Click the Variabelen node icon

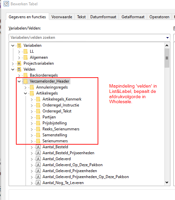[19, 45]
